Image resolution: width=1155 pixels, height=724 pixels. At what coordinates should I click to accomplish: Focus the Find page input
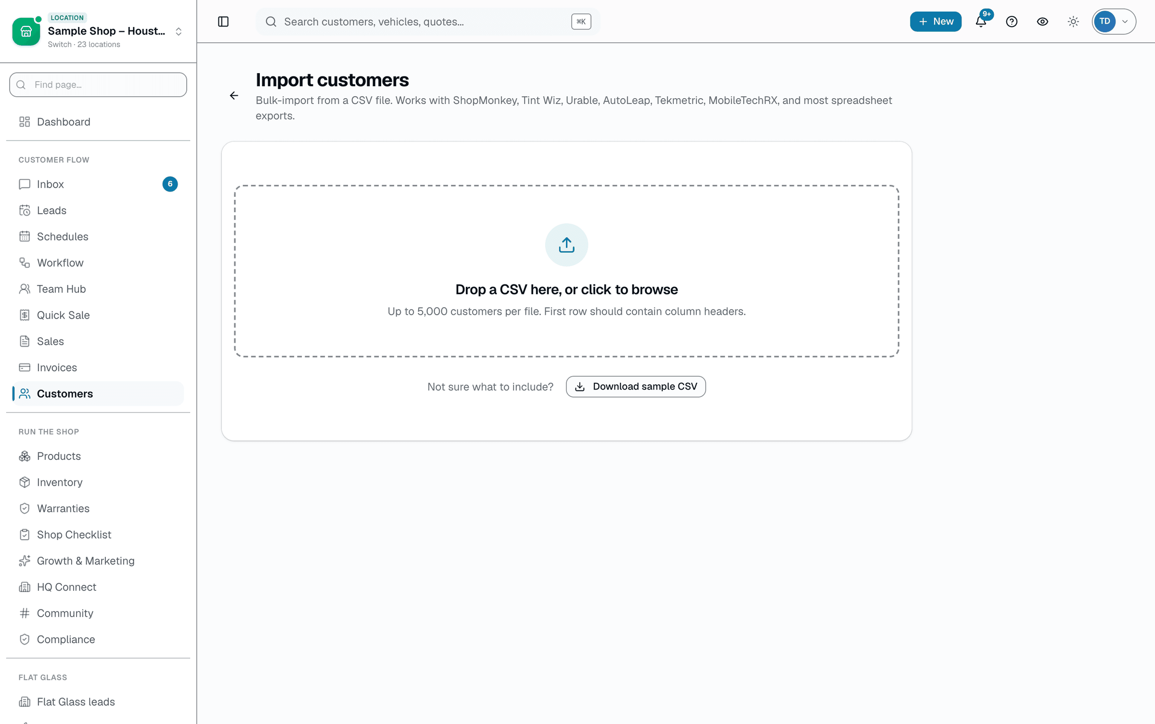click(x=98, y=85)
